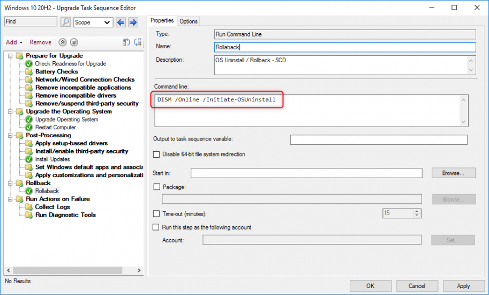Collapse the Rollback group
Screen dimensions: 489x295
pyautogui.click(x=10, y=183)
